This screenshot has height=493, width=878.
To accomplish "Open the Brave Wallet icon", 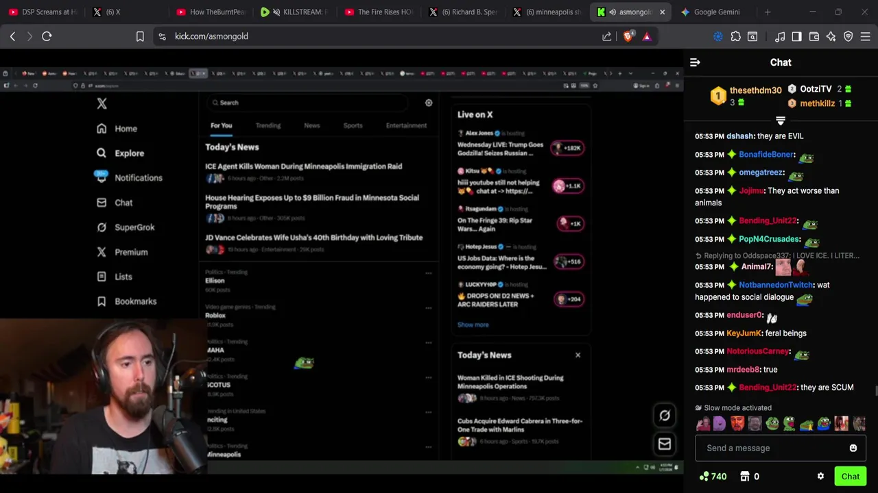I will pyautogui.click(x=814, y=36).
